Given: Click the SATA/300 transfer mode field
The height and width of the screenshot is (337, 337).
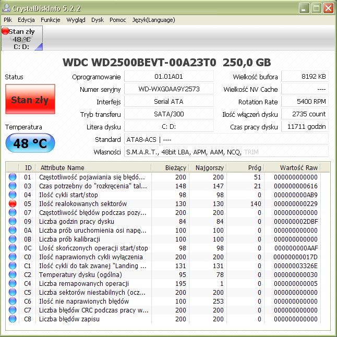Looking at the screenshot, I should pyautogui.click(x=169, y=114).
